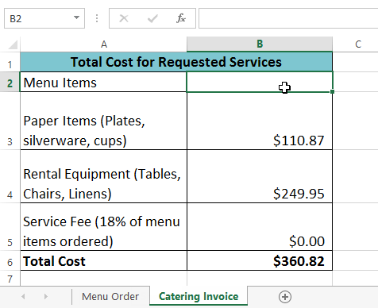This screenshot has height=308, width=378.
Task: Select the $0.00 cell
Action: point(260,227)
